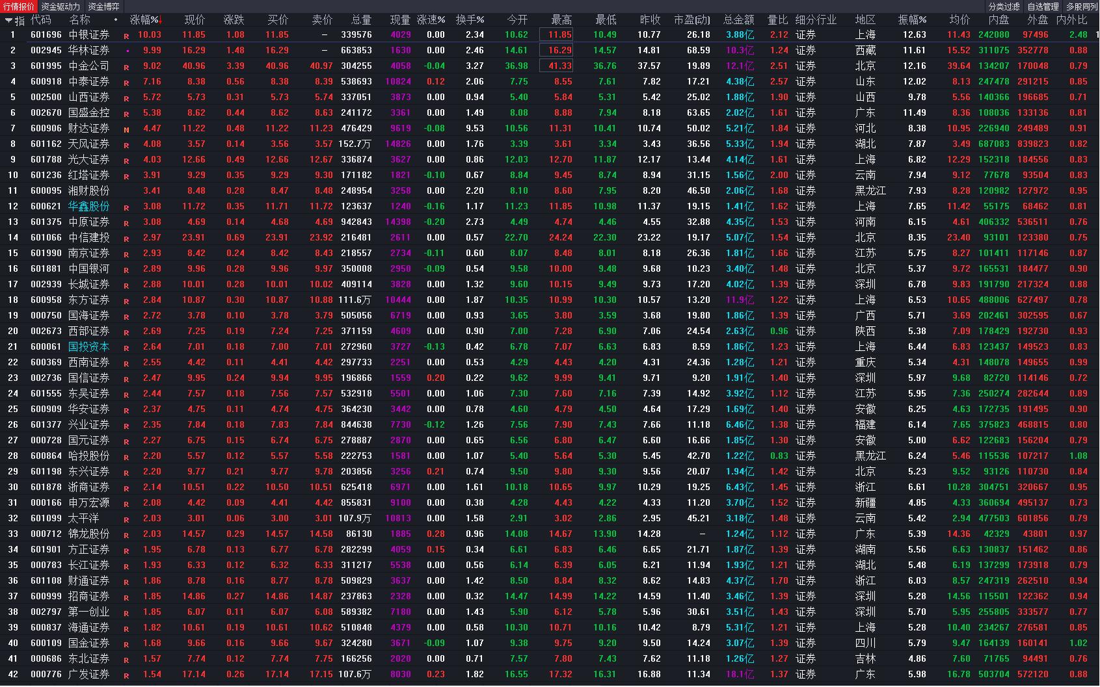Click stock code 002797
Screen dimensions: 1100x687
tap(46, 612)
